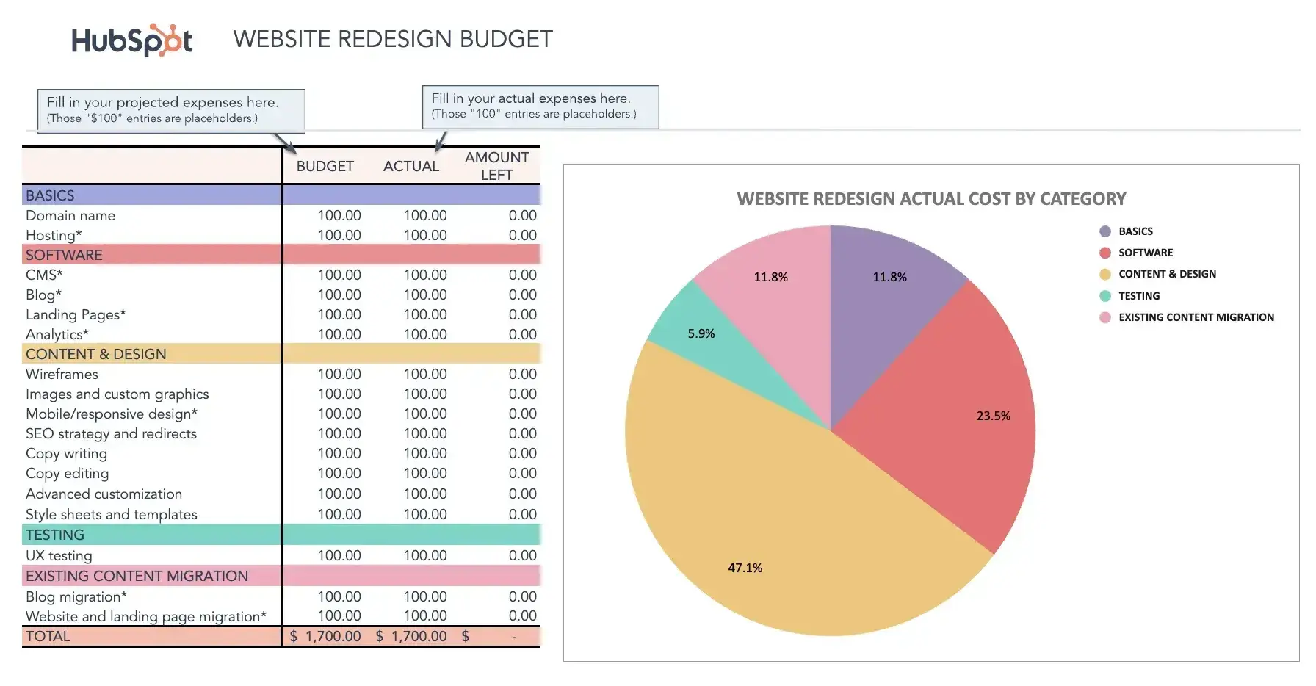
Task: Select the AMOUNT LEFT column header
Action: (496, 166)
